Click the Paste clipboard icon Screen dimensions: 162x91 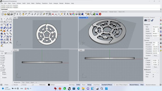pyautogui.click(x=23, y=14)
